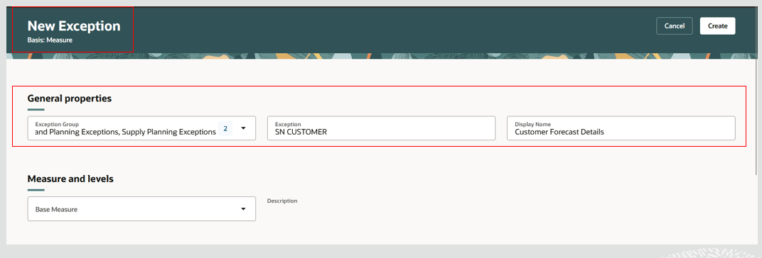Click the Create button

click(717, 26)
